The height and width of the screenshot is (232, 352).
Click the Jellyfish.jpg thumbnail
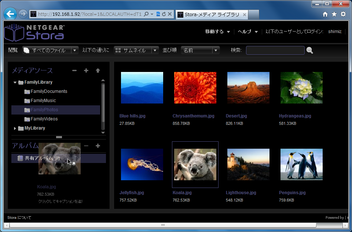(x=142, y=164)
